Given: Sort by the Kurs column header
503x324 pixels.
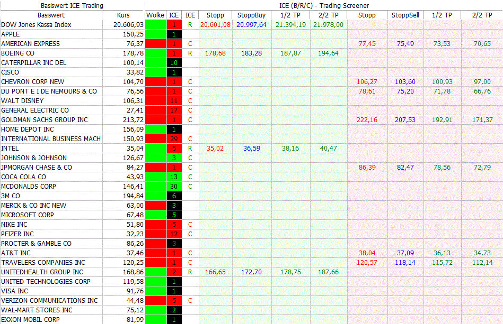Looking at the screenshot, I should (123, 15).
